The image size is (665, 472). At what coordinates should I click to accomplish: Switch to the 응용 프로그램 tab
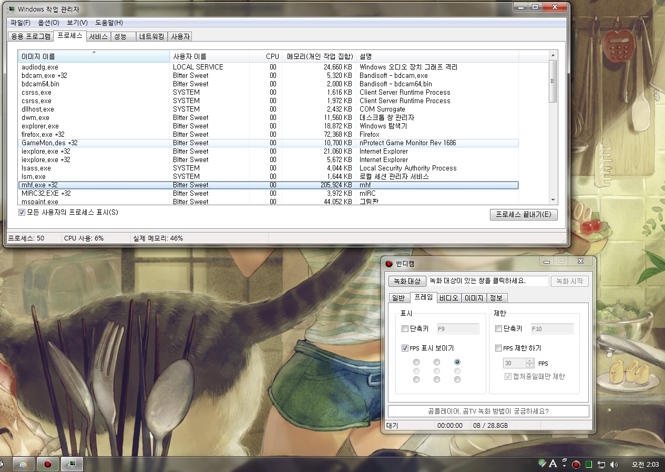point(31,36)
